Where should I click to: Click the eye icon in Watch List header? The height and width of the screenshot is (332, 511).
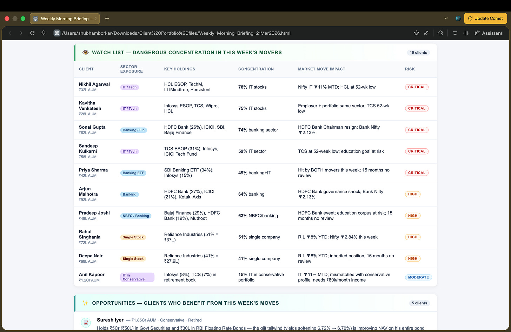pyautogui.click(x=85, y=52)
